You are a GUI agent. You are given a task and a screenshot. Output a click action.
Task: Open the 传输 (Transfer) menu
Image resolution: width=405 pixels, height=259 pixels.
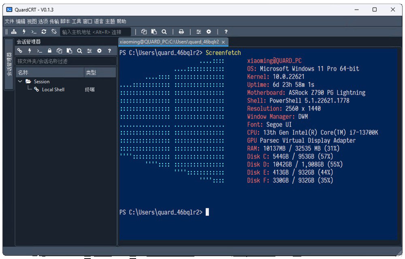point(54,21)
